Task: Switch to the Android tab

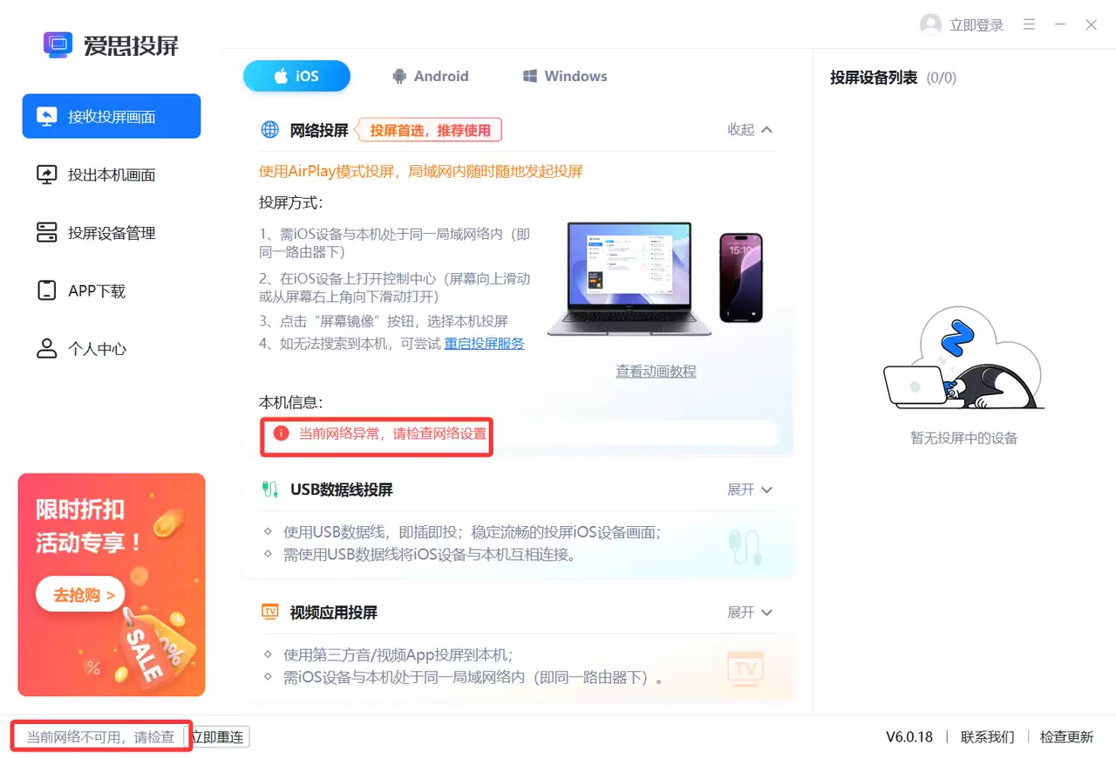Action: tap(431, 76)
